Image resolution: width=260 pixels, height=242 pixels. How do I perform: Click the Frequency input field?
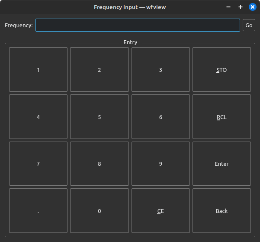click(138, 25)
